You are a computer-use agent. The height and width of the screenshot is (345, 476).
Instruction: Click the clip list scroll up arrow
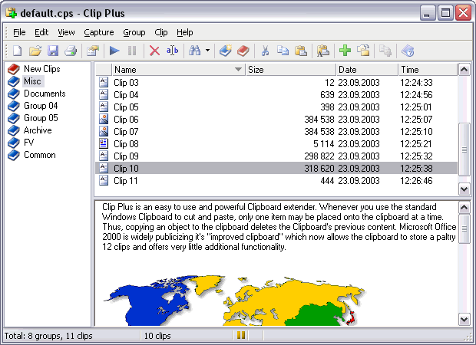(464, 70)
